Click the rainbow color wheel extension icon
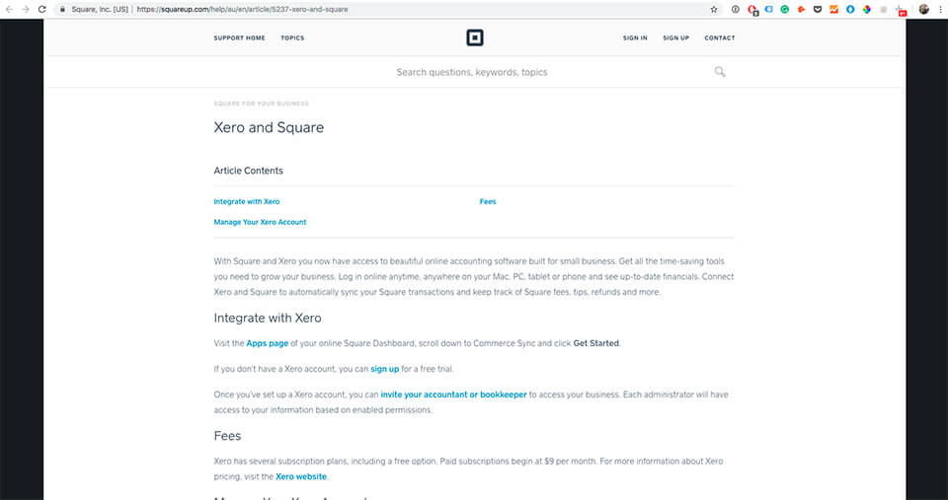This screenshot has width=948, height=500. pyautogui.click(x=867, y=9)
